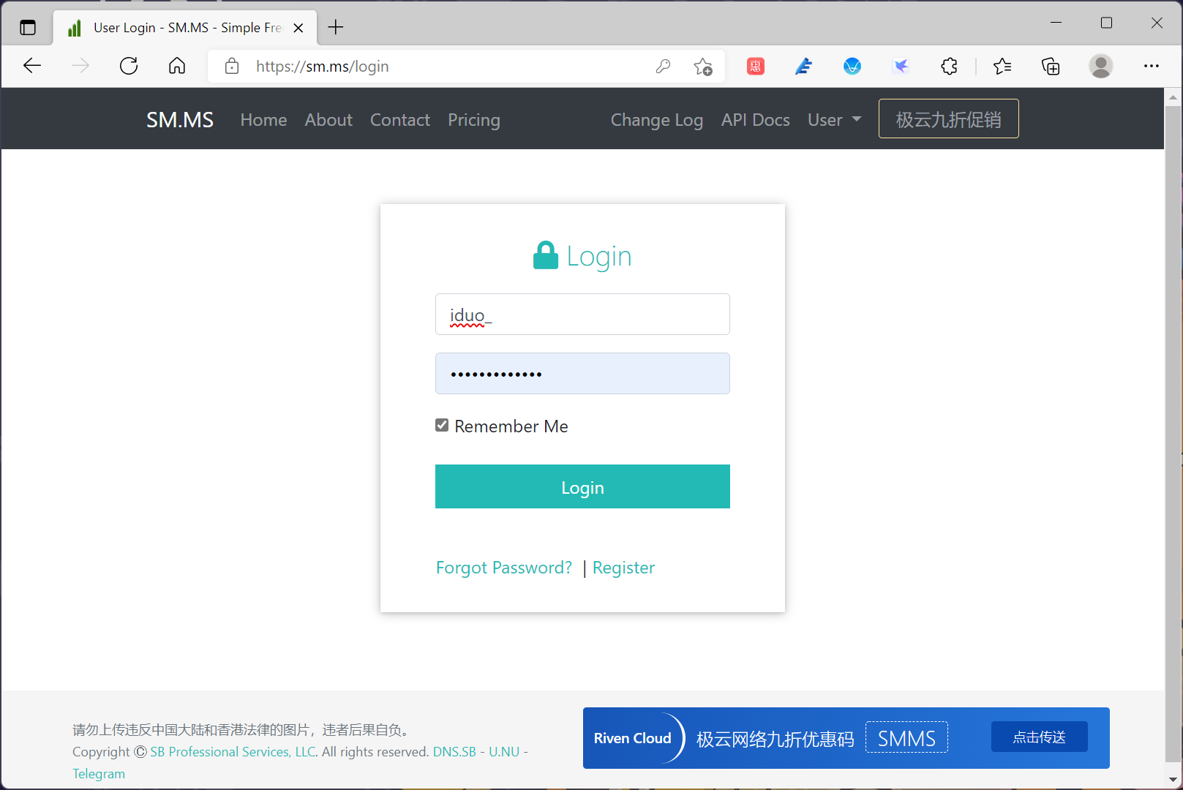Minimize the browser window
This screenshot has height=790, width=1183.
(1056, 23)
